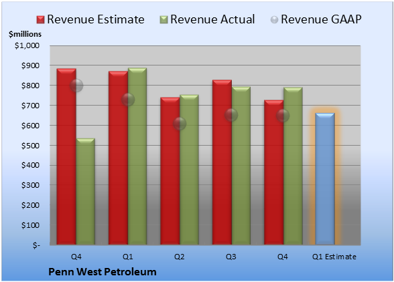Image resolution: width=394 pixels, height=282 pixels.
Task: Select the 'Revenue Actual' legend label
Action: tap(212, 19)
